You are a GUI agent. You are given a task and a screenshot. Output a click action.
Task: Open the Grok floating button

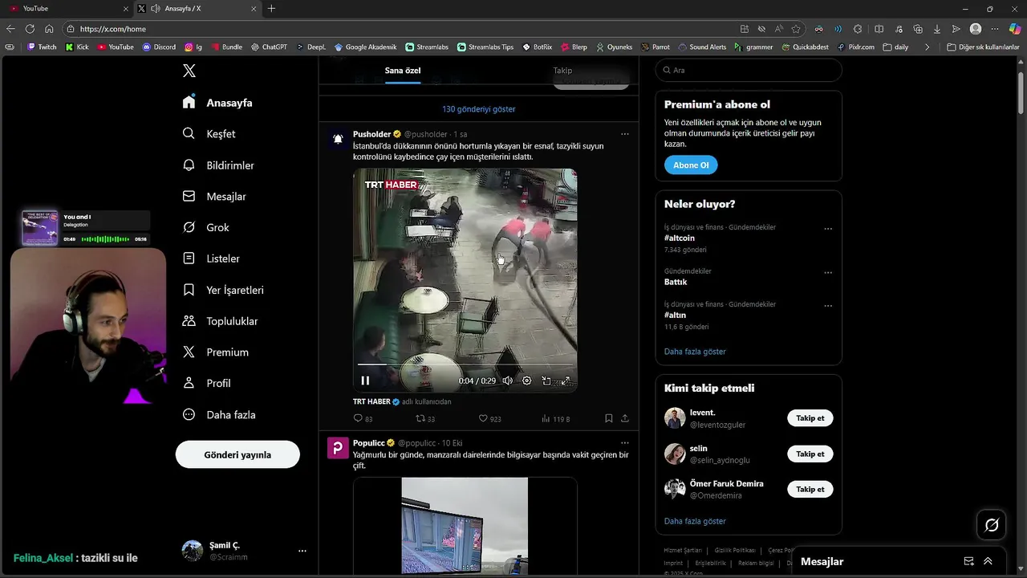click(x=992, y=525)
